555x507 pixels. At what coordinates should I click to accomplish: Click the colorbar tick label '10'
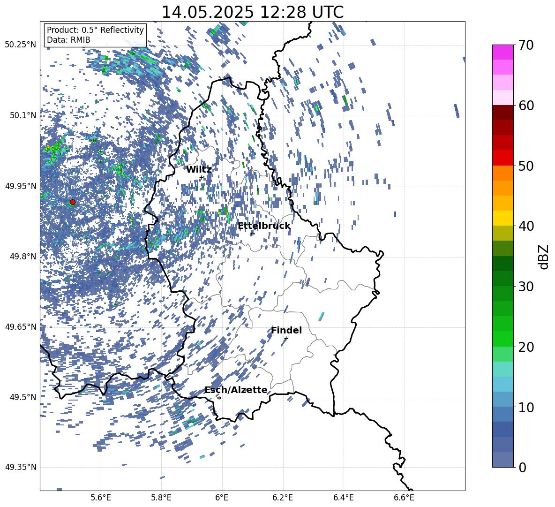(526, 408)
